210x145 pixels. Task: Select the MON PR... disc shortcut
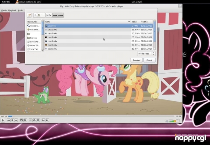click(34, 46)
